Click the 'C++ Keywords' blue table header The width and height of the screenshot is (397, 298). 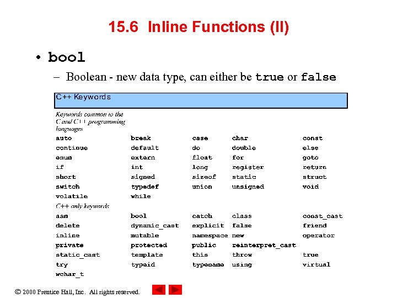tap(201, 100)
